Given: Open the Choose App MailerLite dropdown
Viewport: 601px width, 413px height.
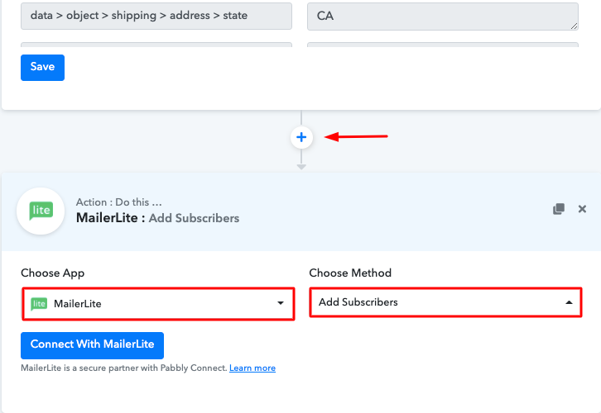Looking at the screenshot, I should (x=158, y=304).
